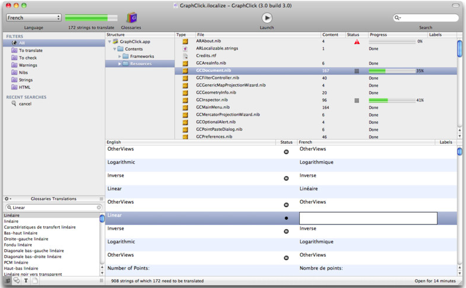This screenshot has height=288, width=466.
Task: Click the grid status icon for GCInspector.nib
Action: (356, 100)
